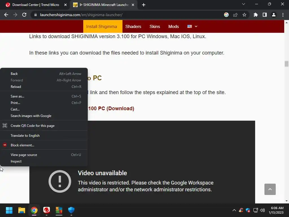
Task: Reload the page from the toolbar
Action: click(x=24, y=15)
